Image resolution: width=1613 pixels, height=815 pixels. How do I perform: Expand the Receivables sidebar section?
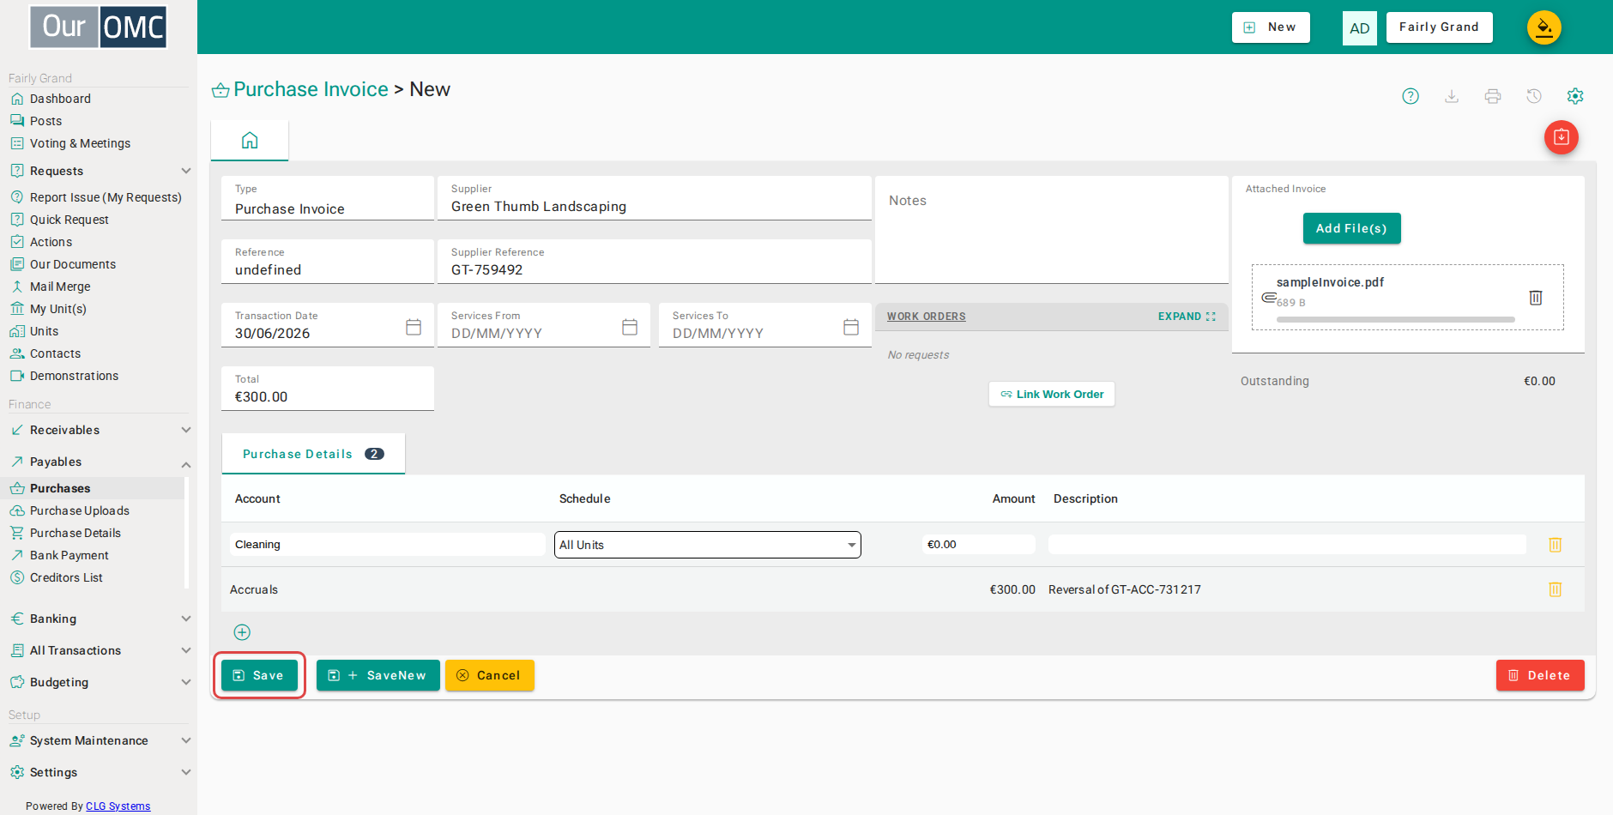point(185,430)
